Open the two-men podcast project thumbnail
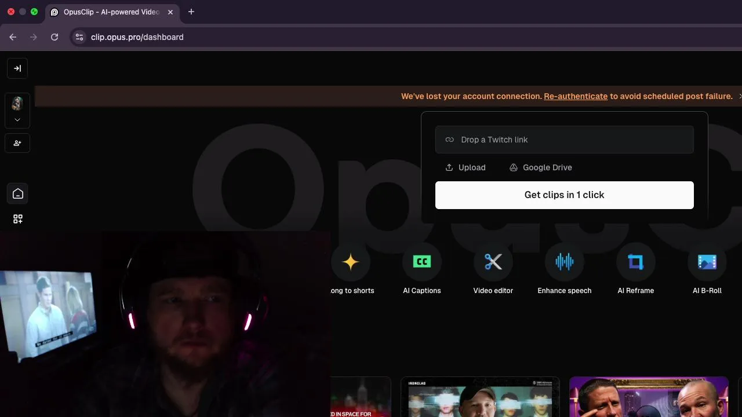The width and height of the screenshot is (742, 417). (x=649, y=397)
